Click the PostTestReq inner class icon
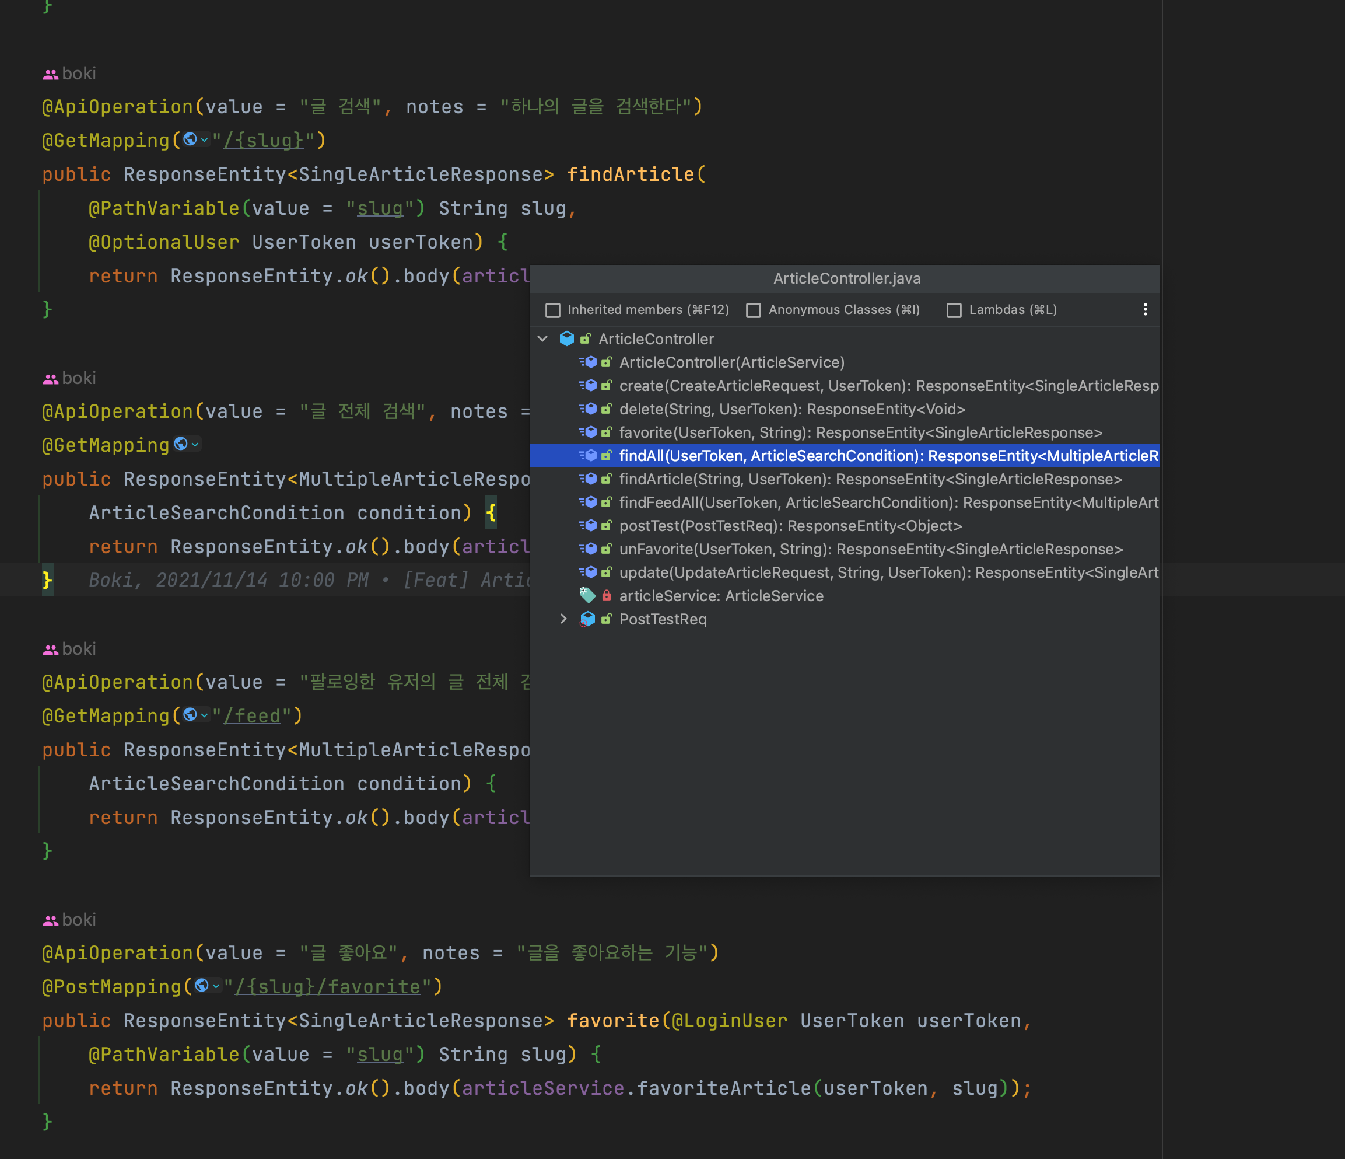The image size is (1345, 1159). coord(587,619)
